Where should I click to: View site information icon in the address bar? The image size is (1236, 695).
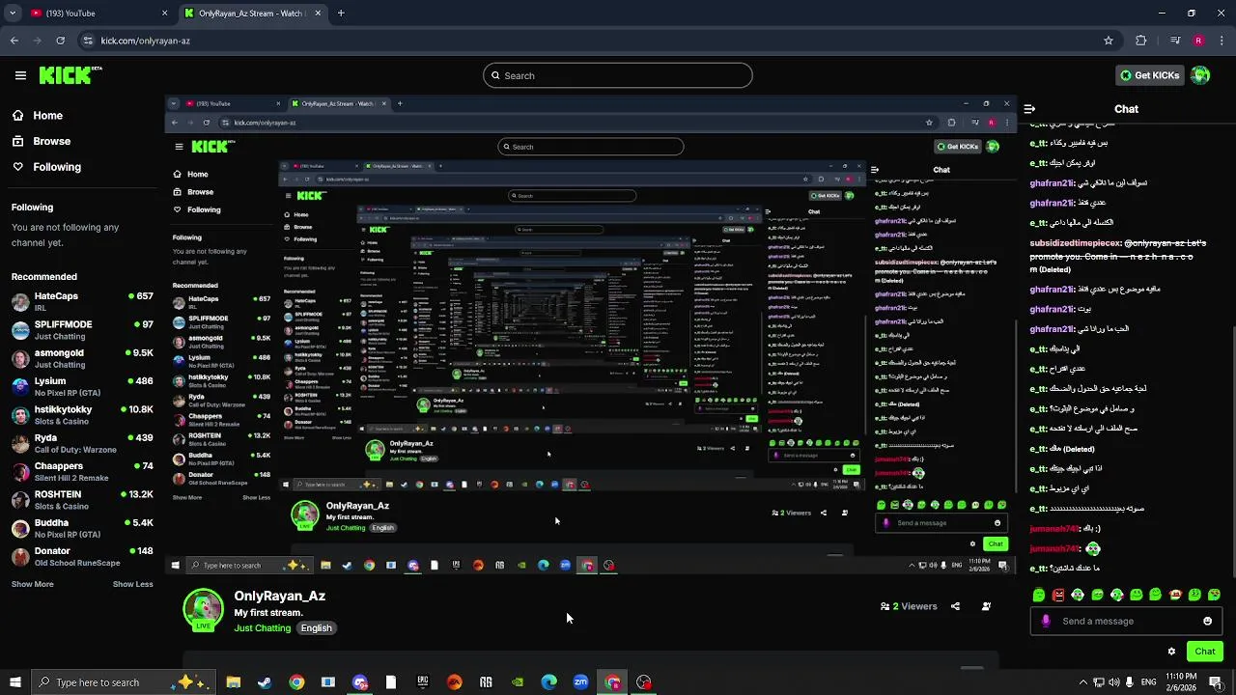88,41
